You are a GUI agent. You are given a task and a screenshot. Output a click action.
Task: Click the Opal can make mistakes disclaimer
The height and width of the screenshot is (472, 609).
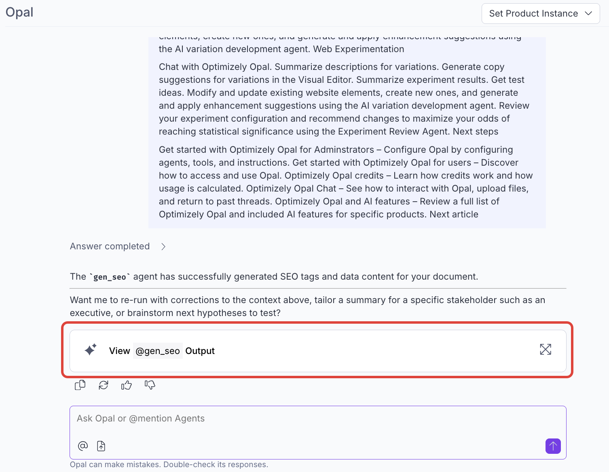[x=169, y=465]
